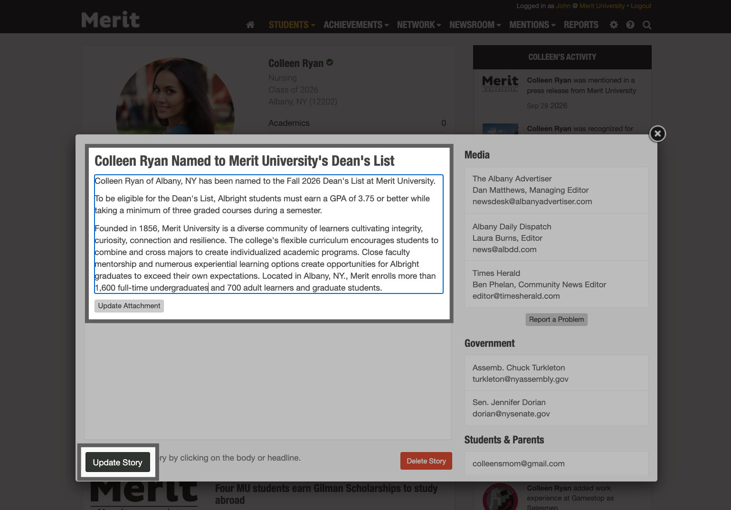Delete the story
The image size is (731, 510).
pos(426,461)
